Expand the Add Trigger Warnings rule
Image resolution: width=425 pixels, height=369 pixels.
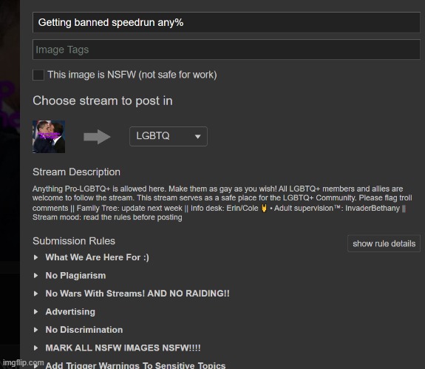tap(135, 365)
